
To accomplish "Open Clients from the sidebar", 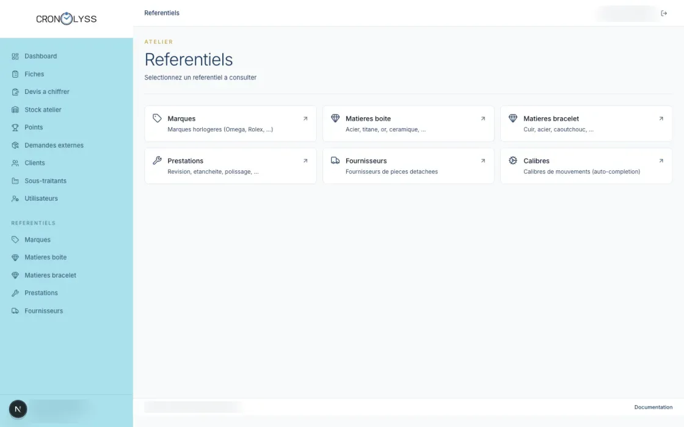I will (34, 163).
